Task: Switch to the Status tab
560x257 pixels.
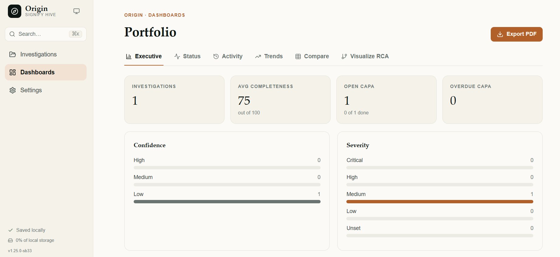Action: coord(187,56)
